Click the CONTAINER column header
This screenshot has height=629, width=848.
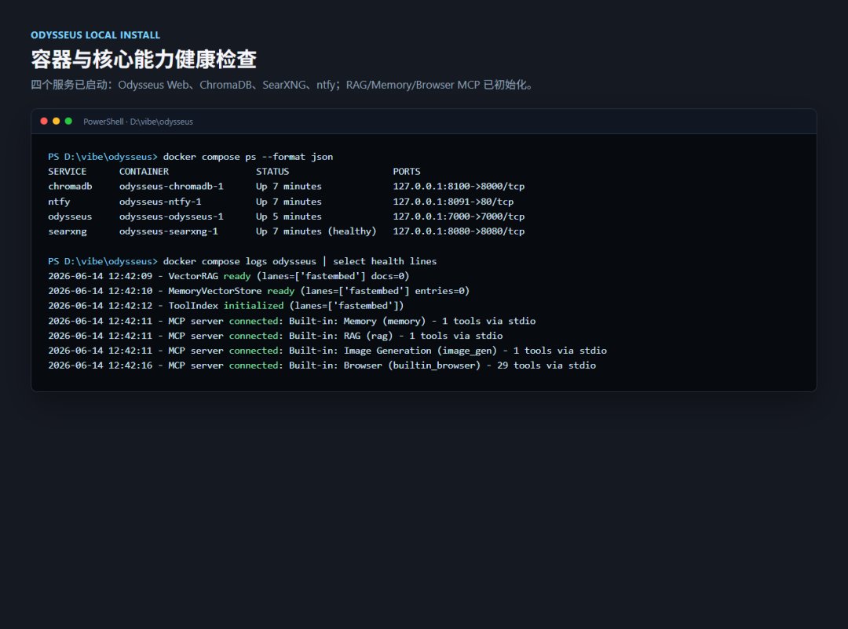point(144,171)
